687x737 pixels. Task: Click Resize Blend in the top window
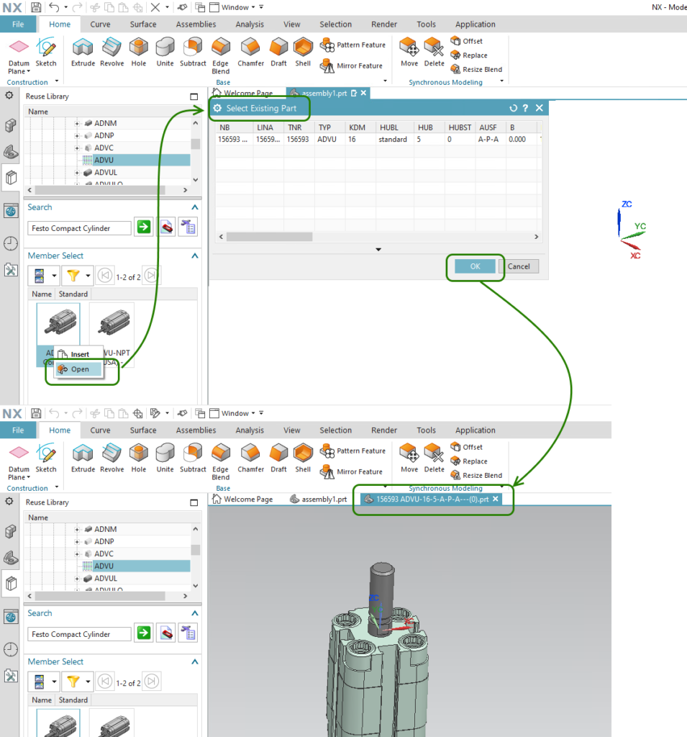pyautogui.click(x=476, y=69)
